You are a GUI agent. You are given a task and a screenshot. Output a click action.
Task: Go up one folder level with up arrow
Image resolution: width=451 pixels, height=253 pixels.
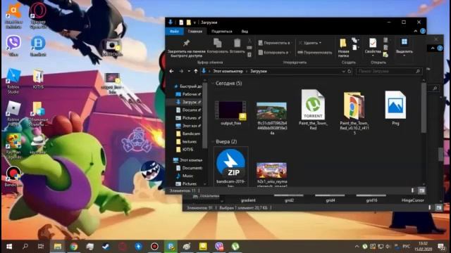[x=196, y=71]
